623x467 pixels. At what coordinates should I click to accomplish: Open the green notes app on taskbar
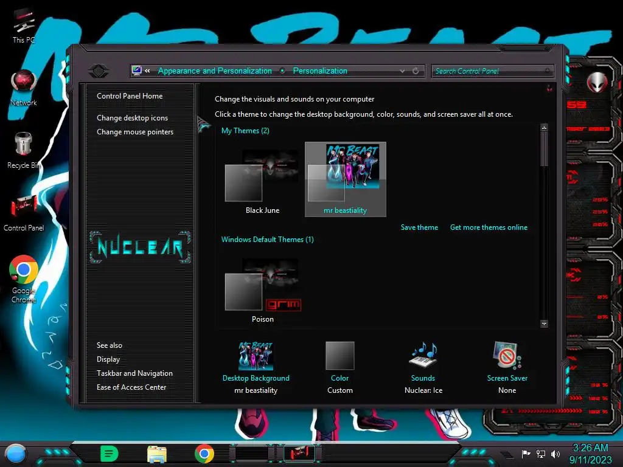pyautogui.click(x=109, y=454)
